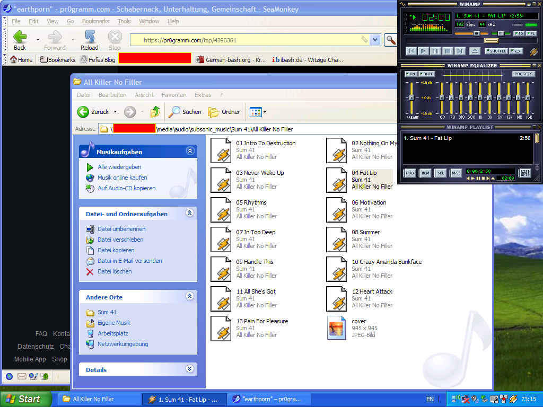
Task: Toggle the equalizer AUTO button
Action: [x=426, y=74]
